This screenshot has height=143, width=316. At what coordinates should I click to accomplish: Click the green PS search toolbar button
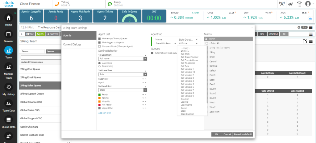coord(40,34)
